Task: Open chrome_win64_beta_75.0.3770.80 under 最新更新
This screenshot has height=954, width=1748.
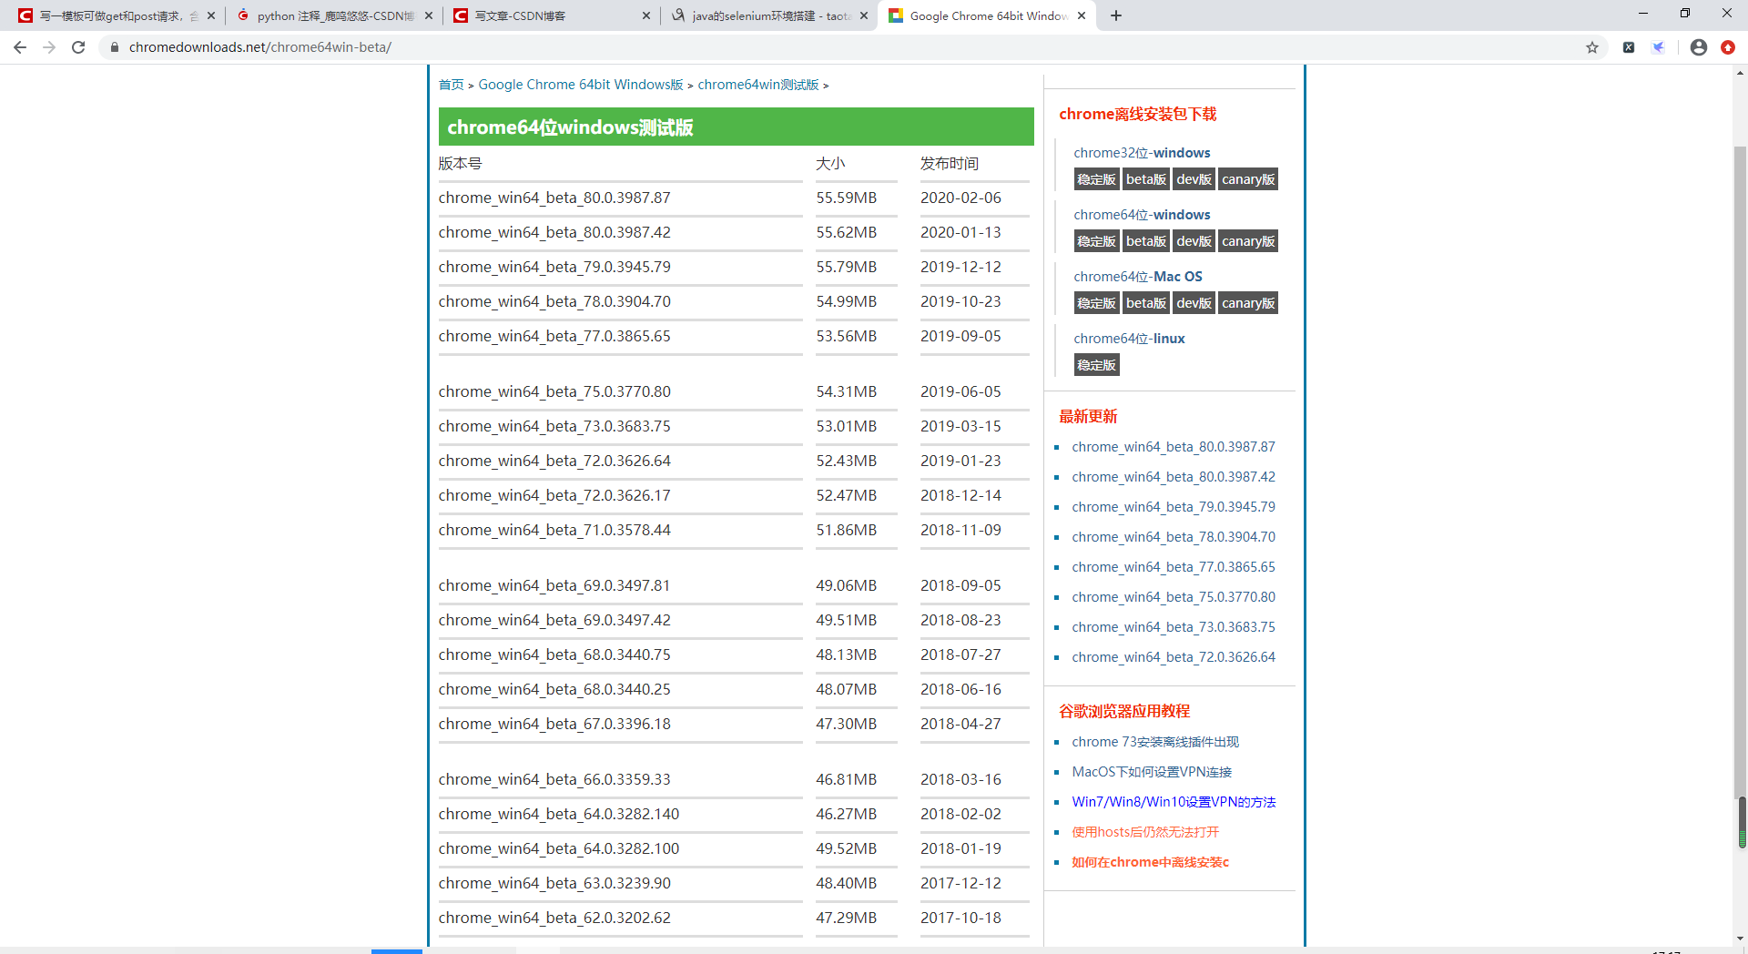Action: (x=1174, y=597)
